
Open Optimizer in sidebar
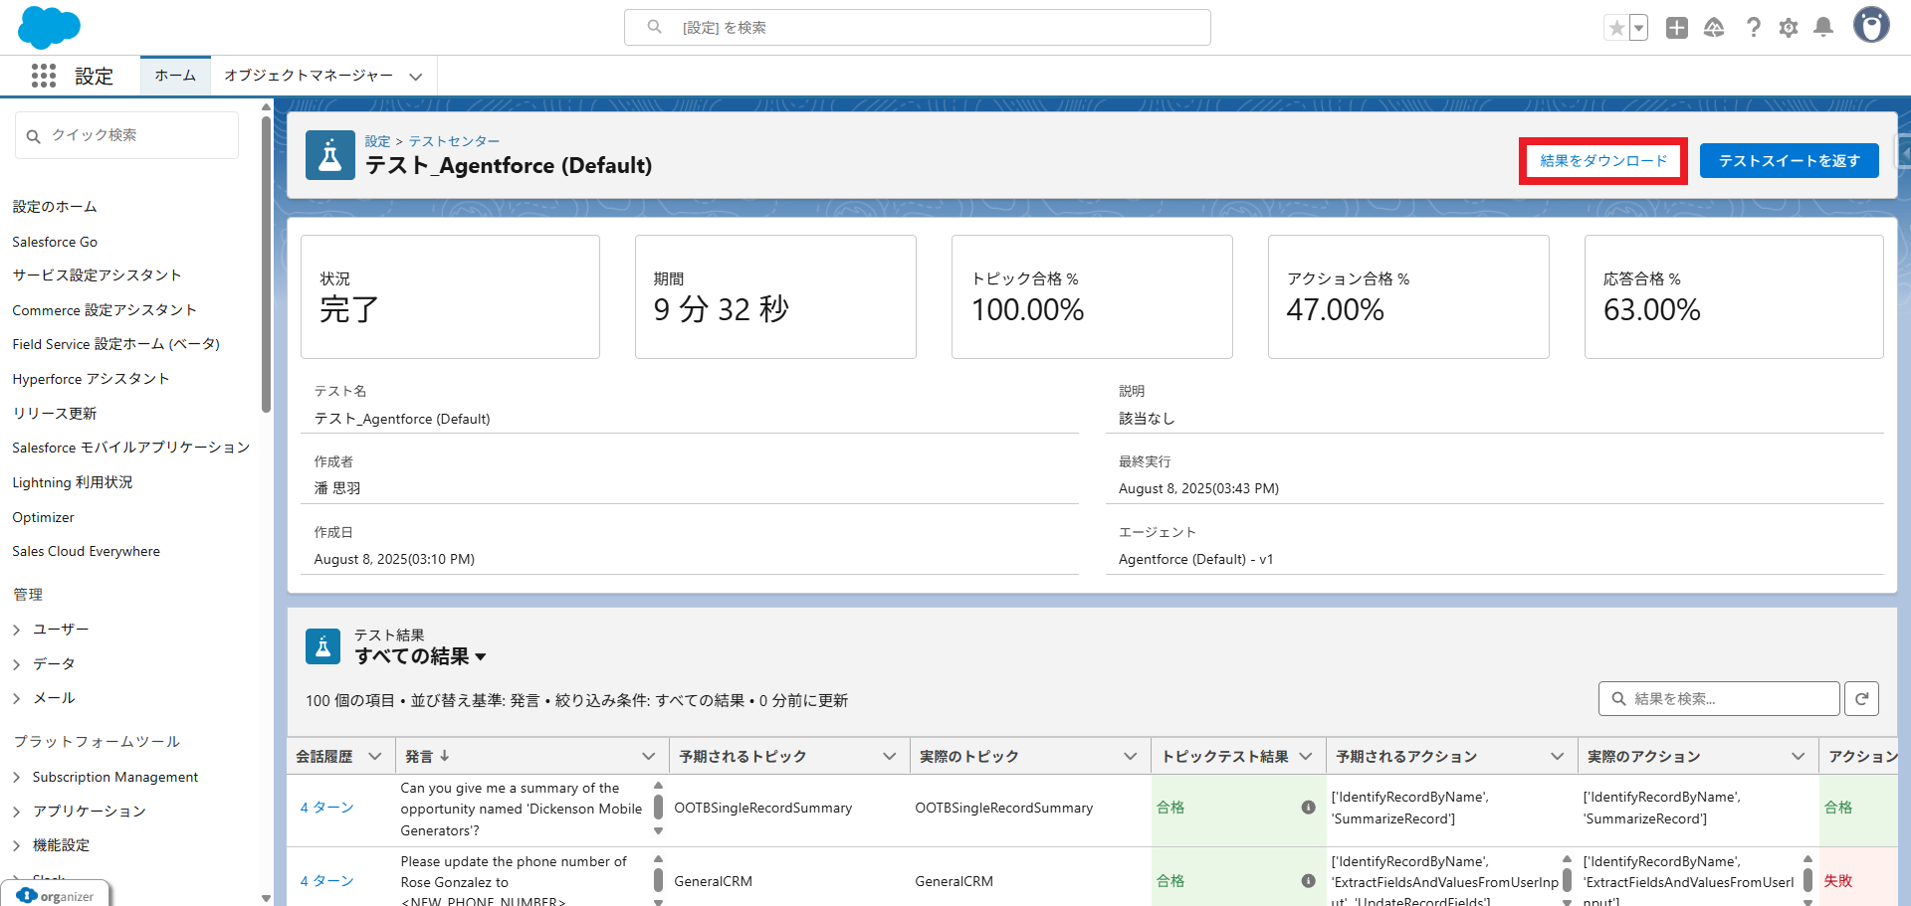(43, 517)
